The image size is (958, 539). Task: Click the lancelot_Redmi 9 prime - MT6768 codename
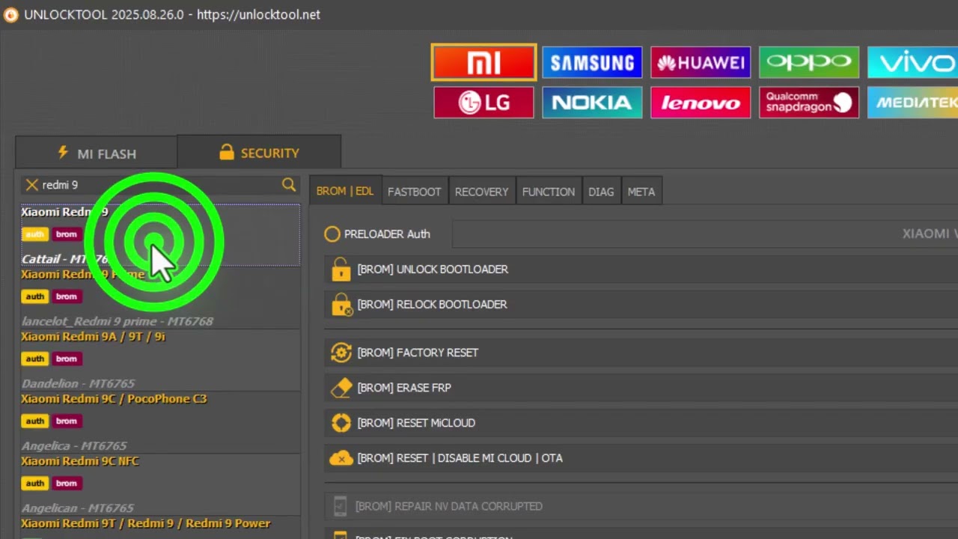[118, 321]
